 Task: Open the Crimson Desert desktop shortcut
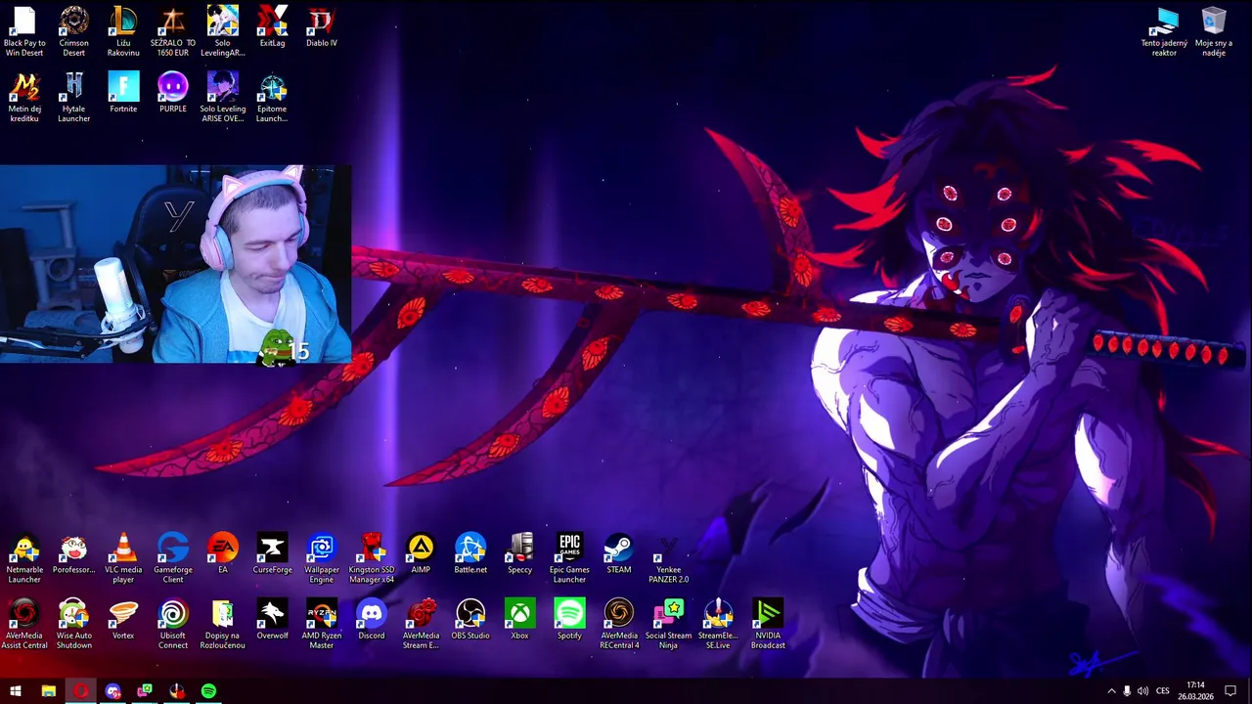pyautogui.click(x=73, y=31)
